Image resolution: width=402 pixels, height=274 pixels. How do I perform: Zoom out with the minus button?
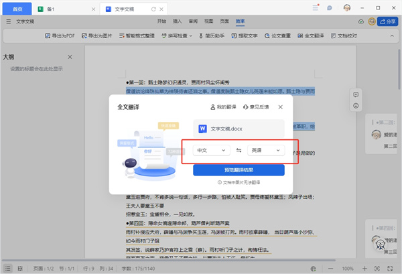pyautogui.click(x=331, y=269)
